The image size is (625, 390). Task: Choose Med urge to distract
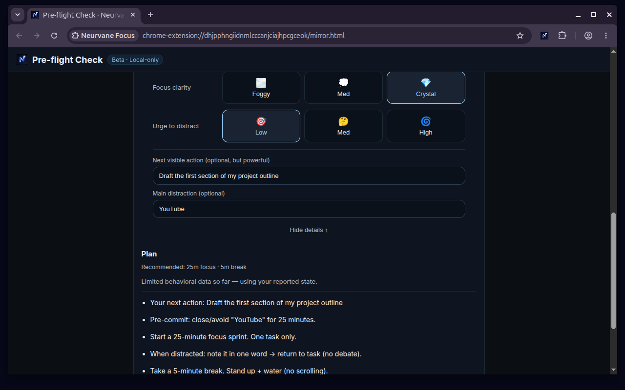click(343, 126)
